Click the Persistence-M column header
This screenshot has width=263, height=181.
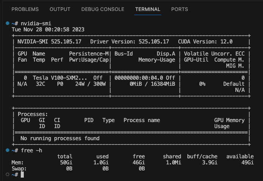click(89, 54)
